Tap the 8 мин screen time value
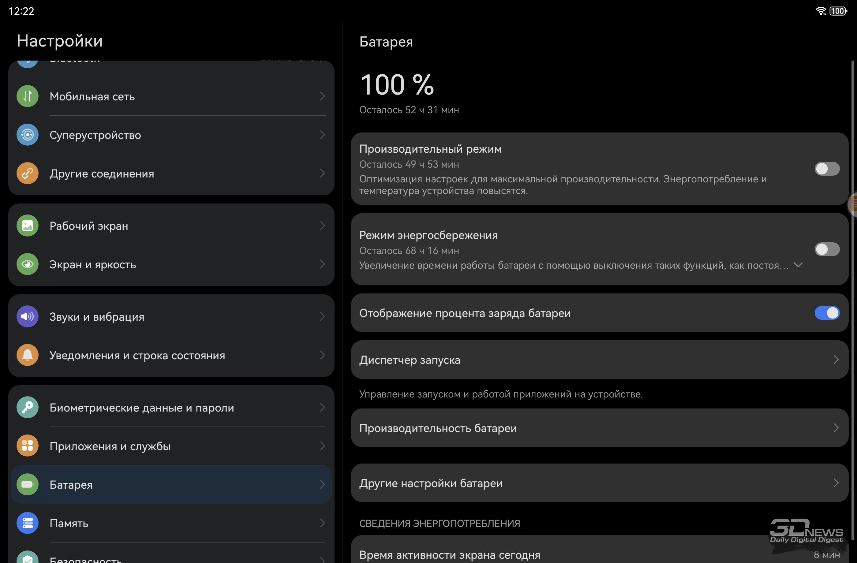Screen dimensions: 857x563 (x=827, y=555)
